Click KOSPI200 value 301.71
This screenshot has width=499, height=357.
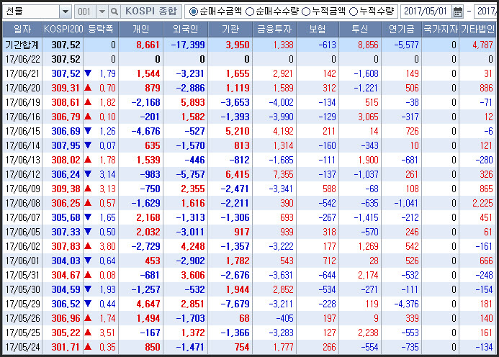[66, 347]
